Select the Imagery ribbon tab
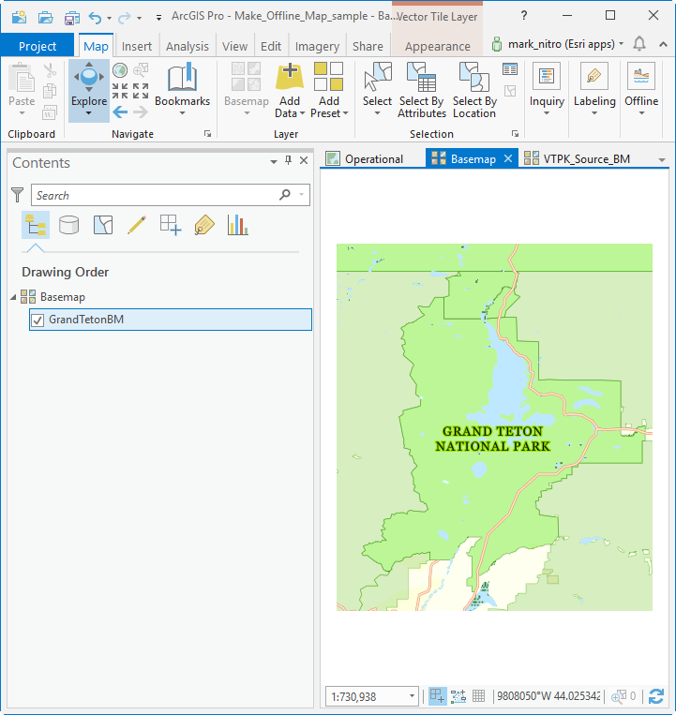Image resolution: width=676 pixels, height=715 pixels. pyautogui.click(x=317, y=46)
